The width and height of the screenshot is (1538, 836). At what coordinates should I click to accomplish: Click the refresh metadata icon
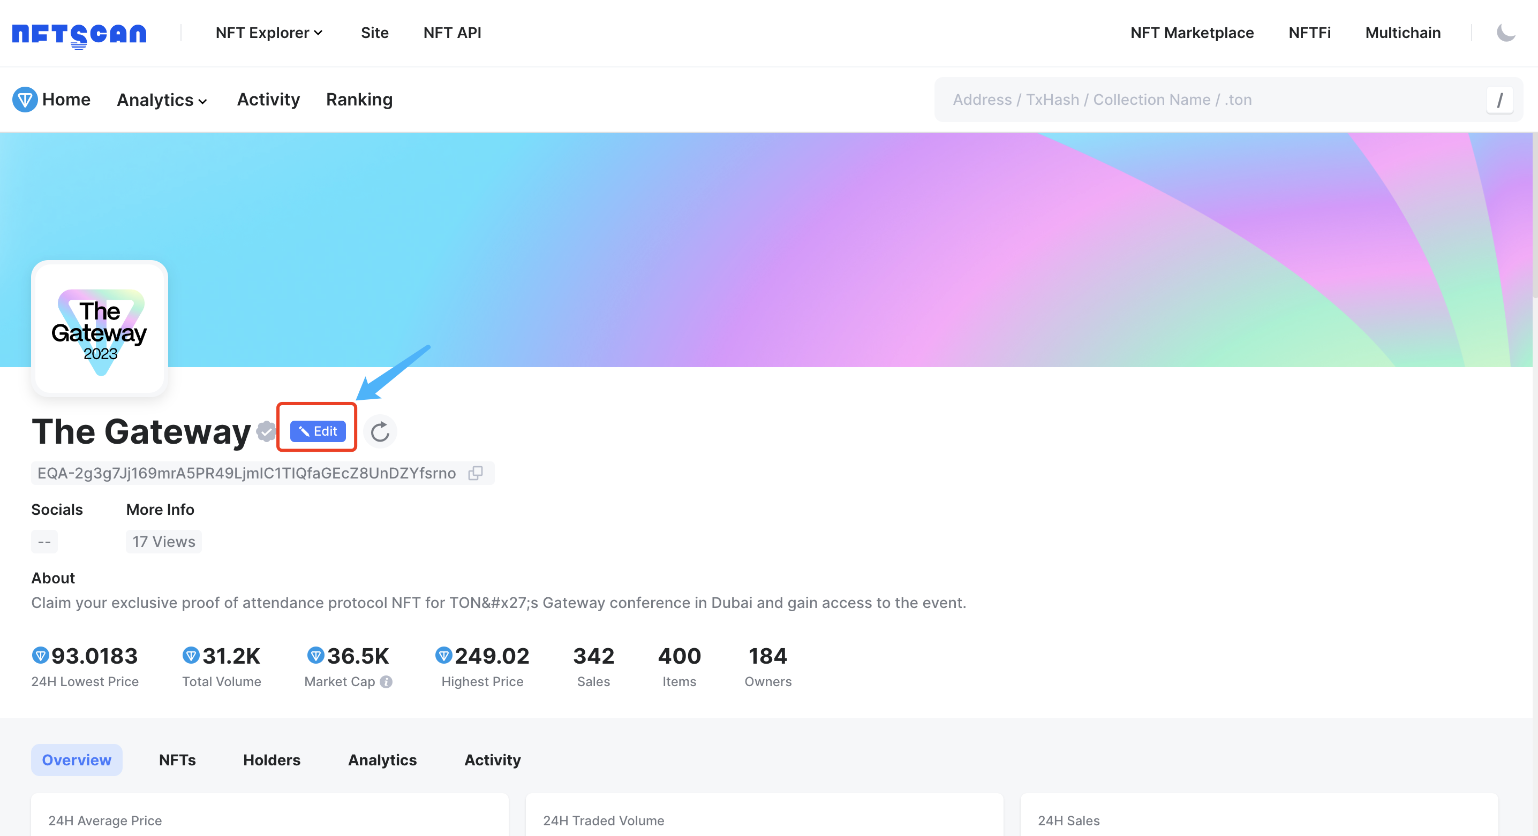[380, 431]
